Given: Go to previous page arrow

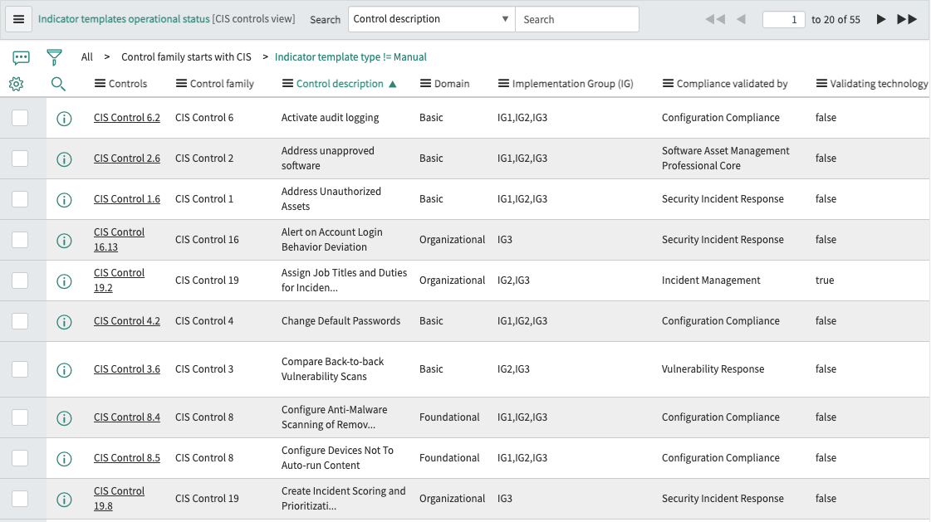Looking at the screenshot, I should point(741,20).
